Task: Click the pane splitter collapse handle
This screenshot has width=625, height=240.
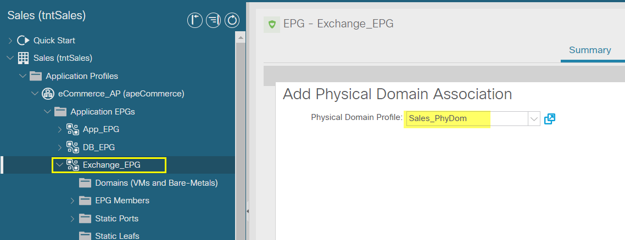Action: [248, 212]
